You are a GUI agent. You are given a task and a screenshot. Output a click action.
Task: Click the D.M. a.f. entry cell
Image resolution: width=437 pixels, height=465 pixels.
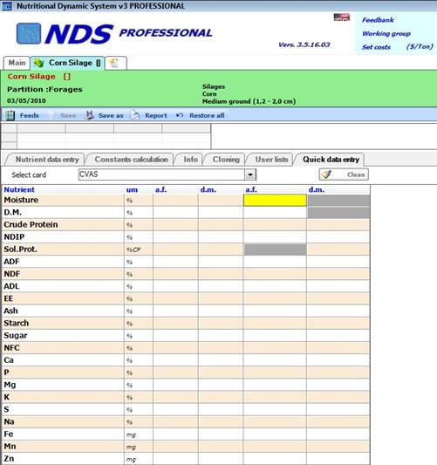275,213
